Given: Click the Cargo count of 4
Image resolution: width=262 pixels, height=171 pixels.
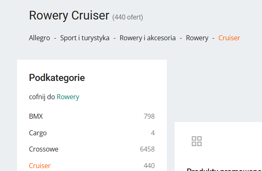Looking at the screenshot, I should coord(153,133).
